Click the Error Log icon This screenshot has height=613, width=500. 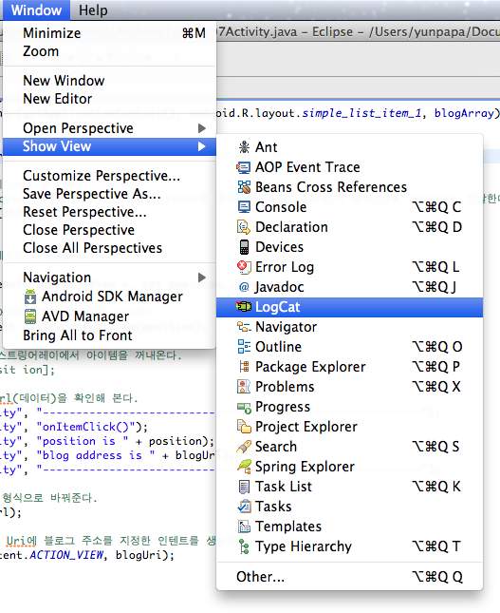244,267
